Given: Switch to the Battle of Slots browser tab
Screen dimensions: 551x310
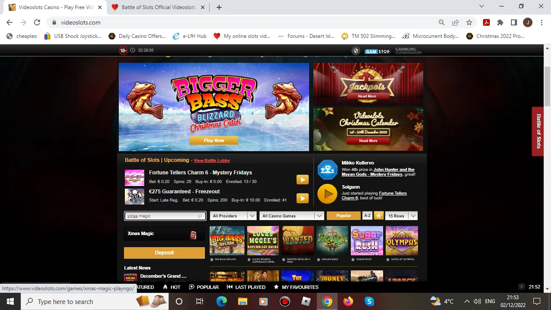Looking at the screenshot, I should coord(158,7).
